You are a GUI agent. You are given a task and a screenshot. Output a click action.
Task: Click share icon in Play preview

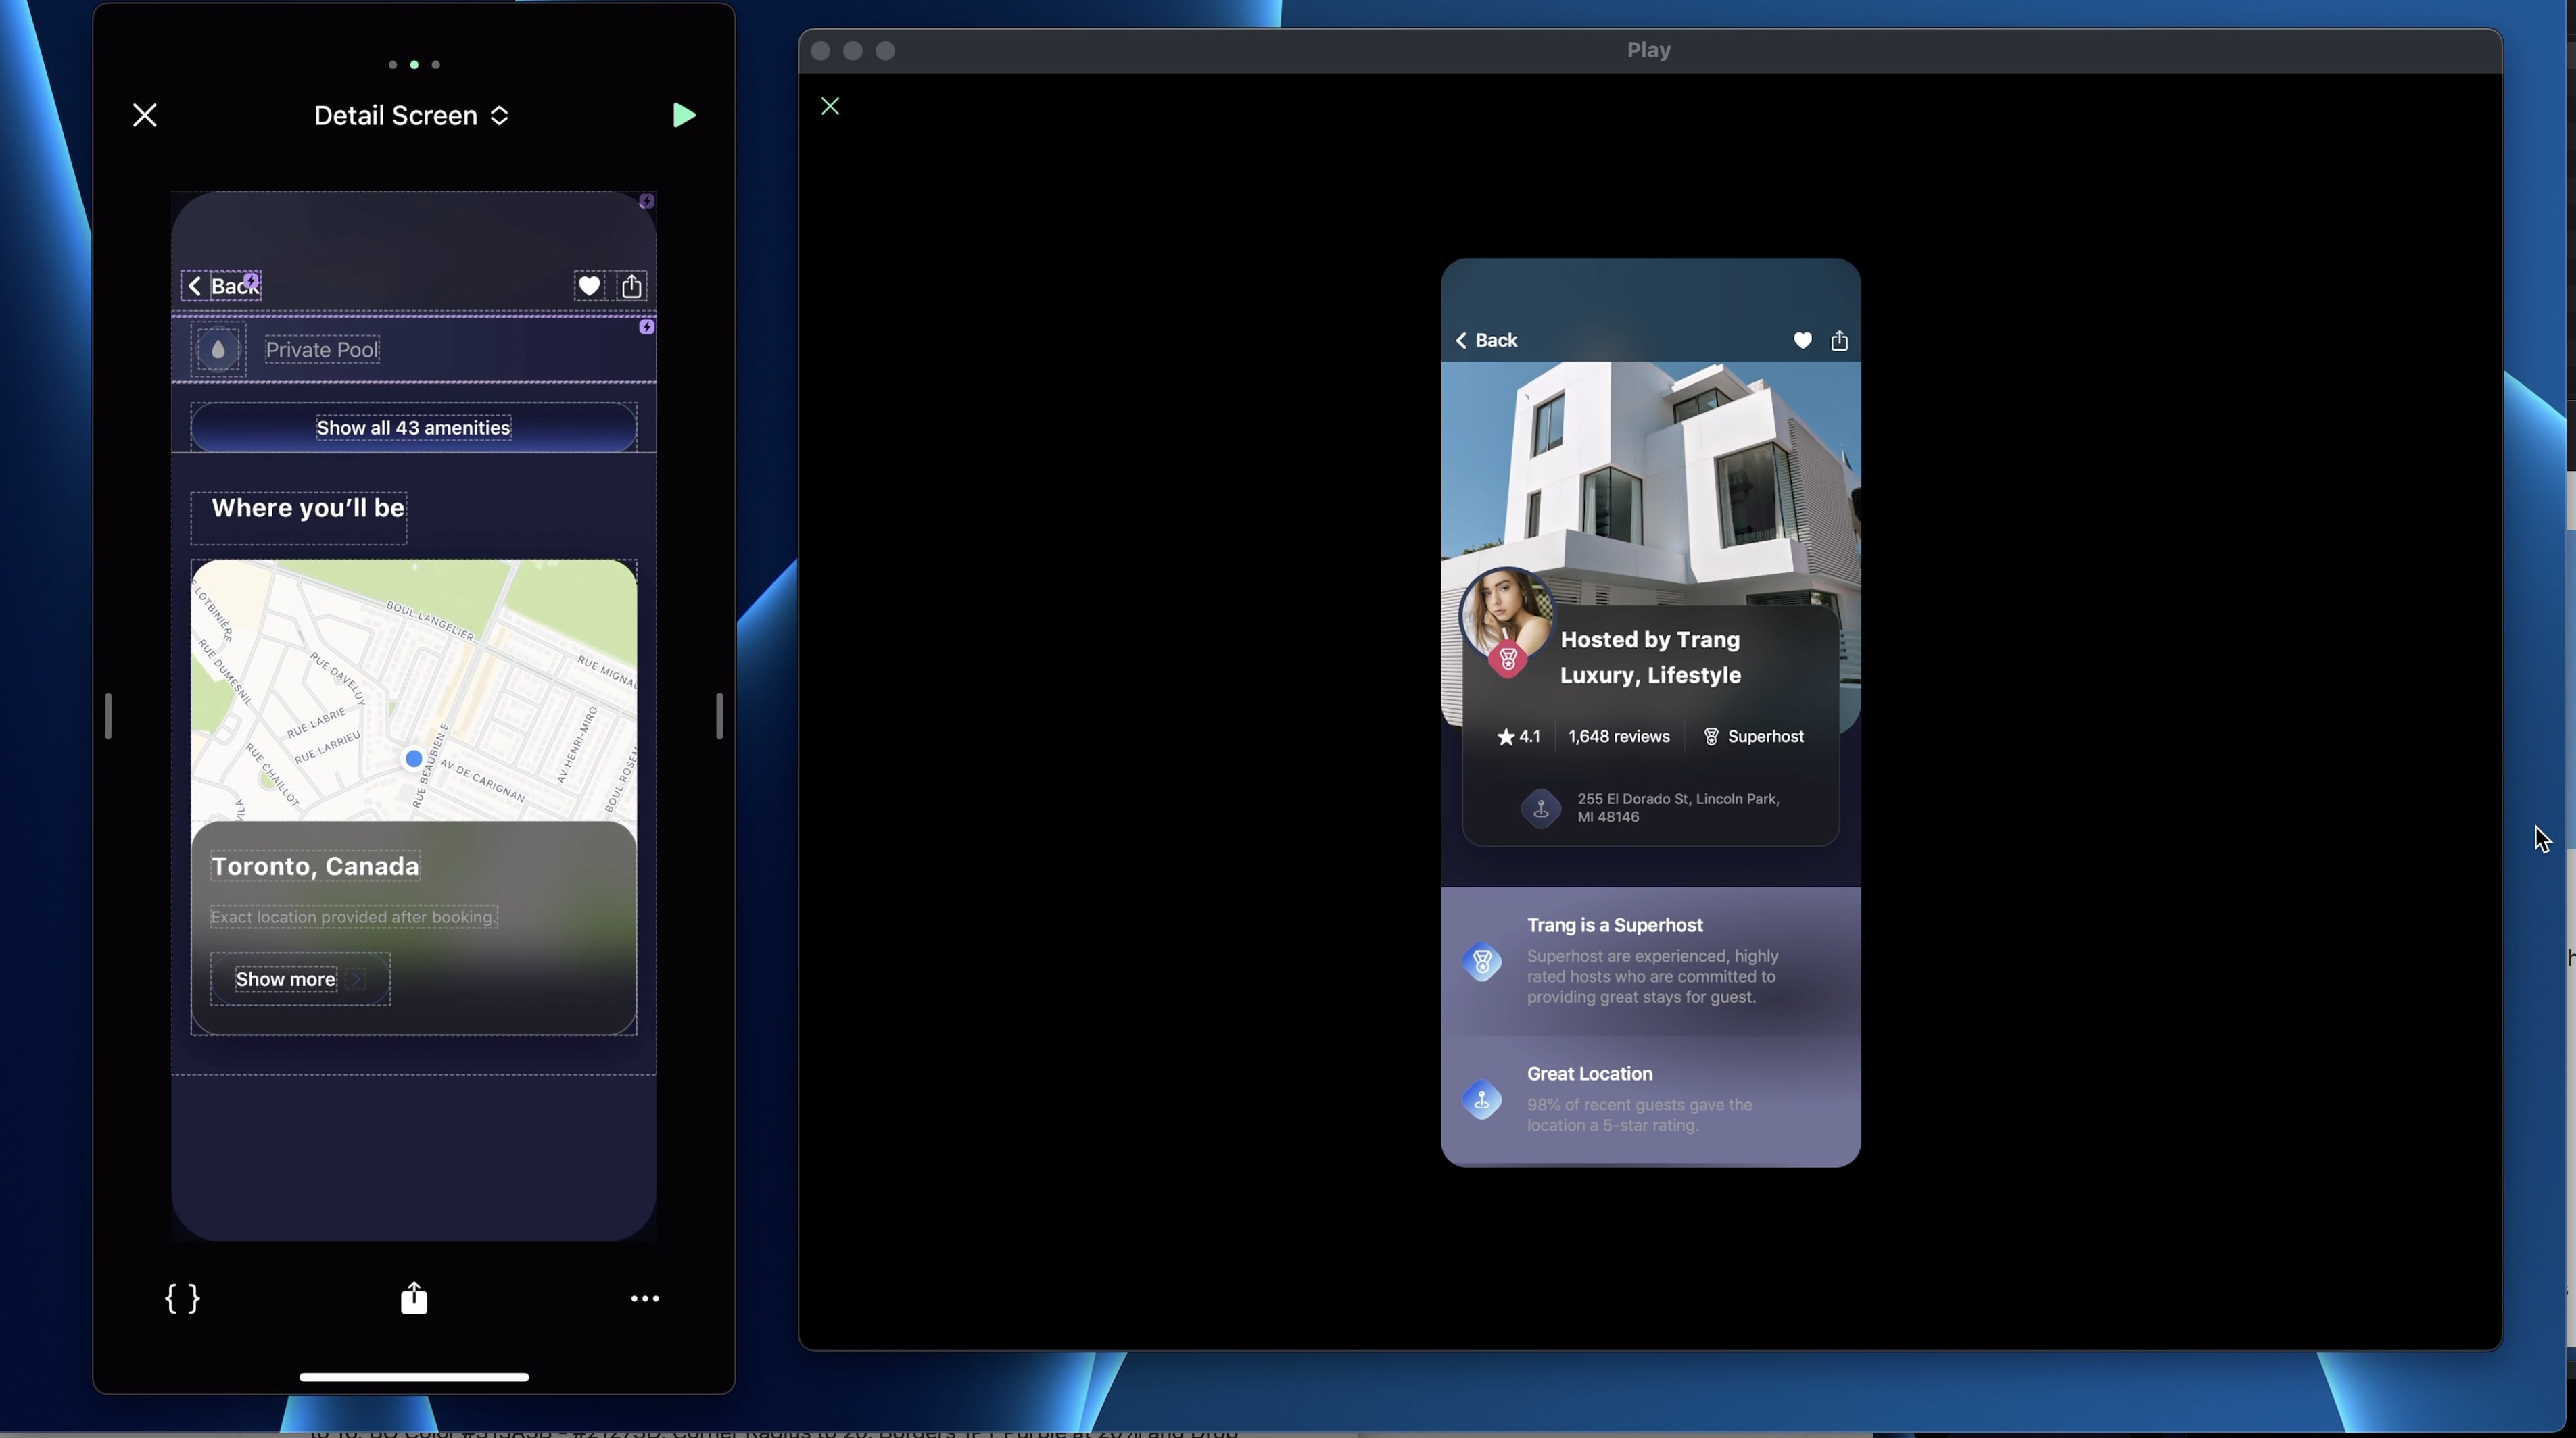coord(1839,341)
